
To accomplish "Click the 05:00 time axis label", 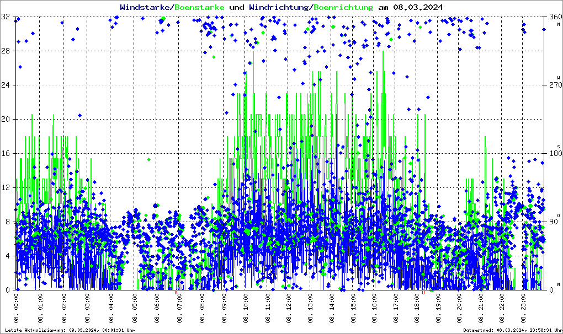I will pos(134,308).
